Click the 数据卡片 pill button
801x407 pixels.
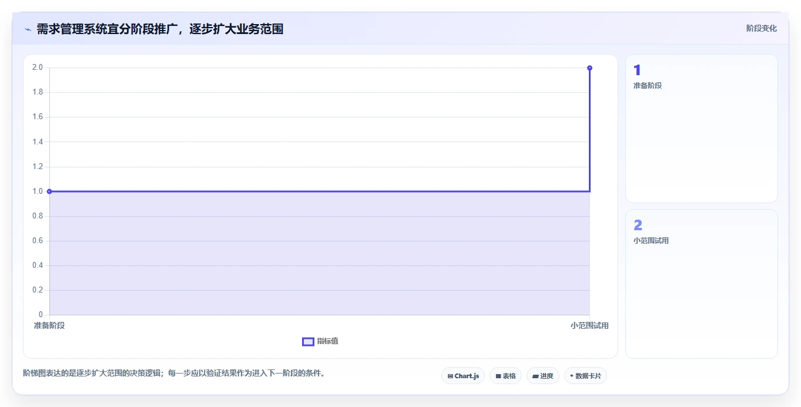click(585, 376)
